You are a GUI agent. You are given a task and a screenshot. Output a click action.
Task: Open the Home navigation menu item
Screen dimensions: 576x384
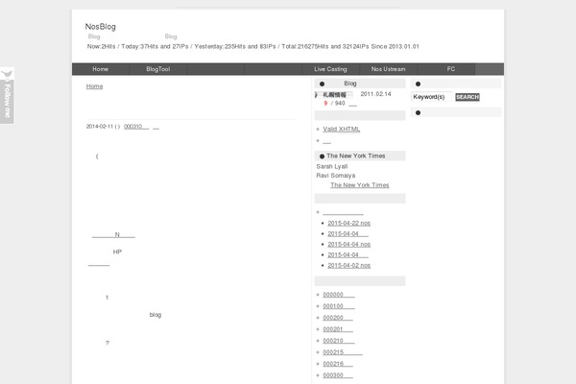(x=100, y=69)
